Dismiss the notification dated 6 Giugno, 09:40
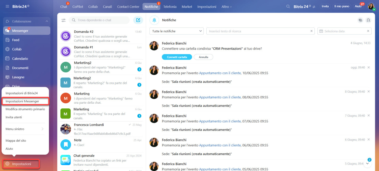379x171 pixels. tap(369, 140)
